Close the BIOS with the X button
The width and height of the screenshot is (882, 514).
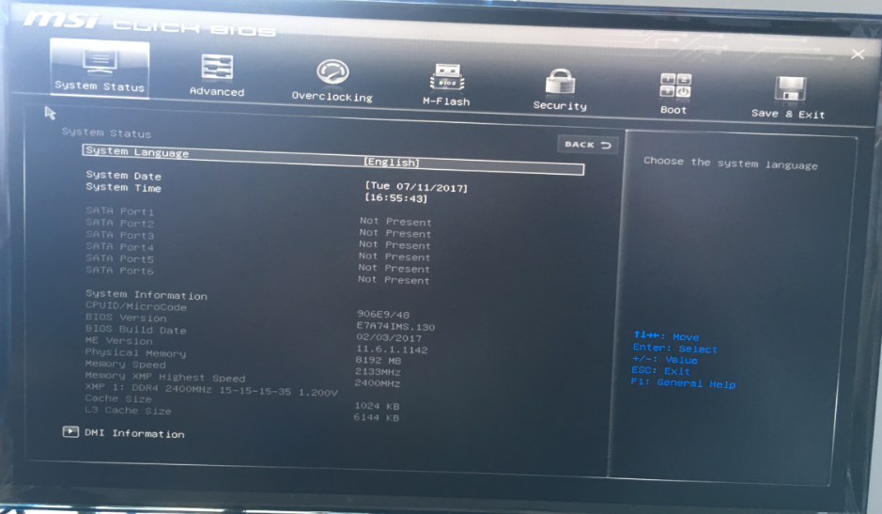[x=858, y=55]
